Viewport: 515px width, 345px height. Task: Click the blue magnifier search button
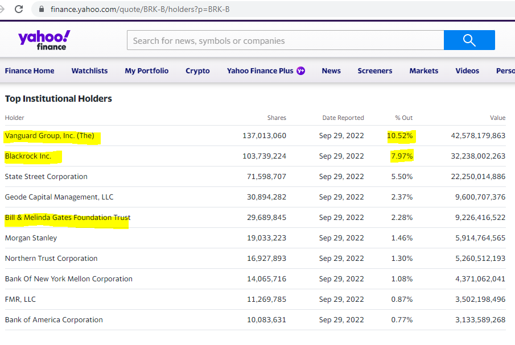469,40
